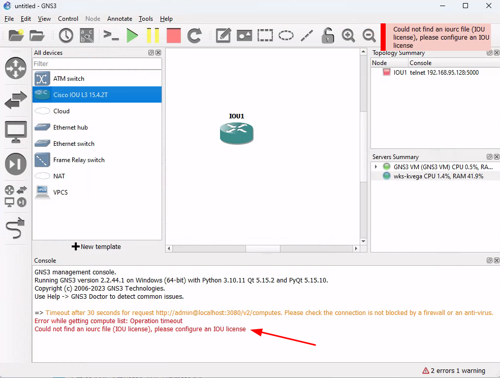Click the errors and warning status indicator
The height and width of the screenshot is (378, 500).
tap(453, 371)
